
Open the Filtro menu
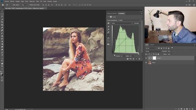(37, 1)
